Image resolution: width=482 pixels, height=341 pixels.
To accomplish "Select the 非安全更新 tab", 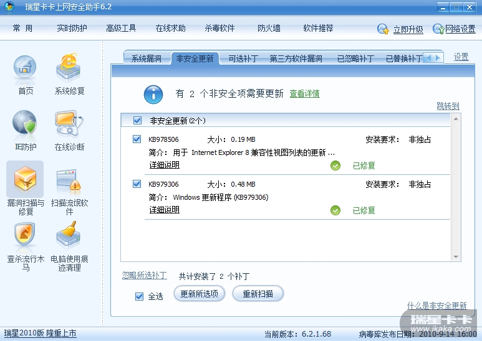I will (x=195, y=58).
